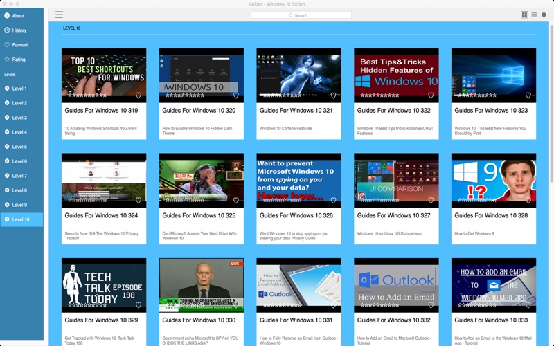Open the UI Comparison thumbnail

click(396, 181)
